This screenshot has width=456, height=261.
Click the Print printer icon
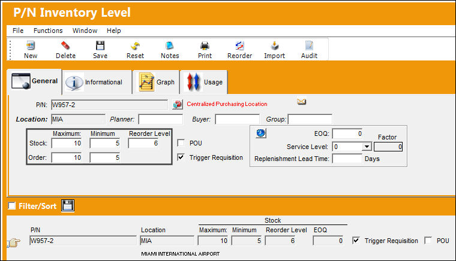(x=205, y=45)
